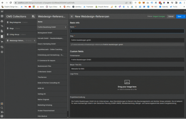186x119 pixels.
Task: Focus the Name input field
Action: [x=127, y=31]
